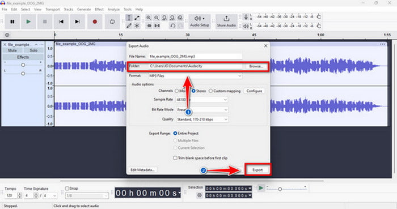397x209 pixels.
Task: Open selection toolbar gear settings
Action: (x=200, y=195)
